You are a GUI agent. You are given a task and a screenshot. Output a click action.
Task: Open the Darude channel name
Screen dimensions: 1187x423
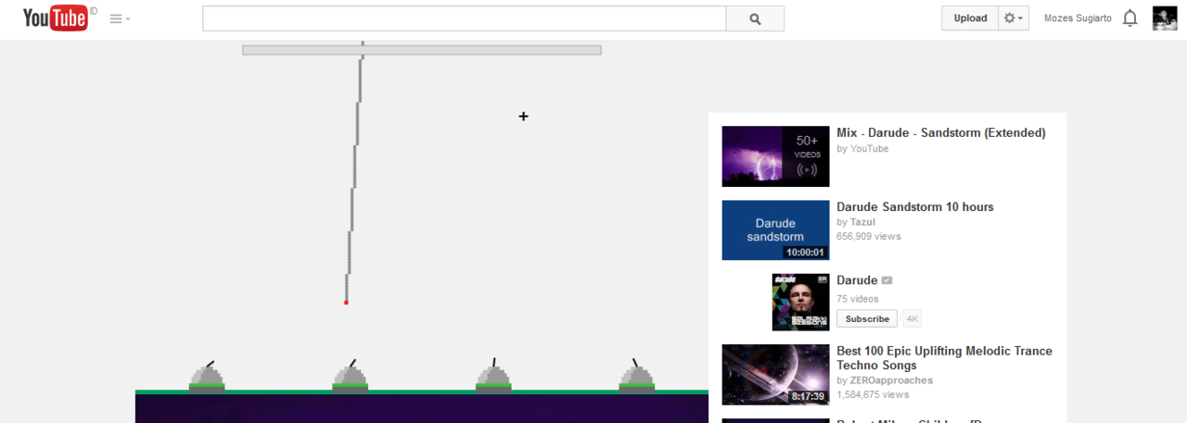click(x=857, y=280)
